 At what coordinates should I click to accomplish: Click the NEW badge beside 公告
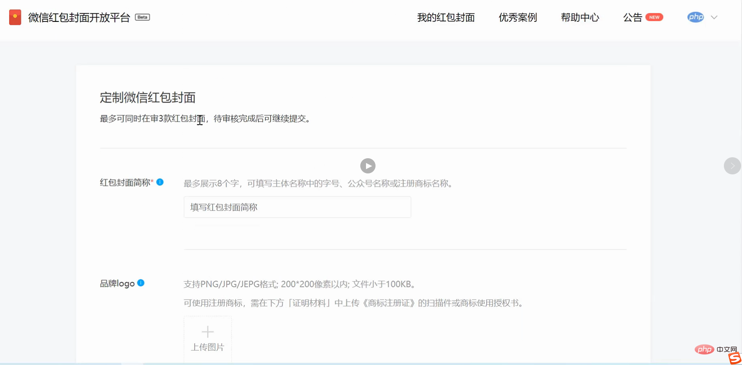654,17
